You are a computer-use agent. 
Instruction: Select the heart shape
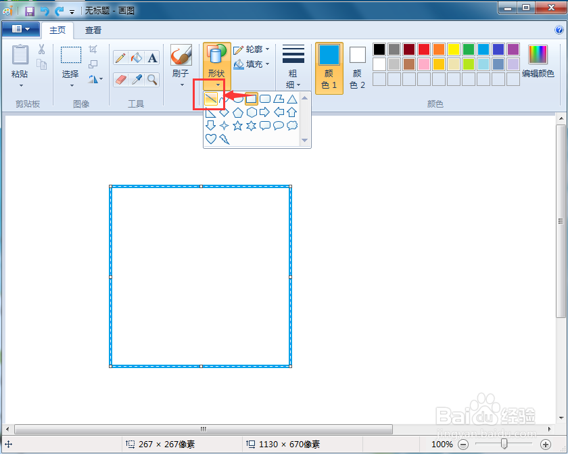211,139
